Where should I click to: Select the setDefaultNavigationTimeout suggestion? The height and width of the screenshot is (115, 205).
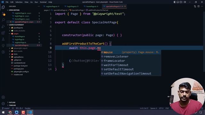(x=131, y=73)
